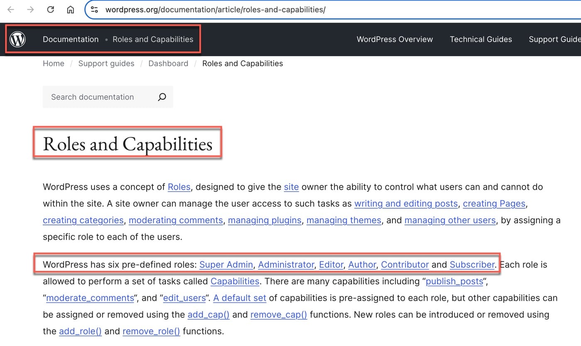Open the remove_cap() function link
This screenshot has height=346, width=581.
click(x=279, y=314)
